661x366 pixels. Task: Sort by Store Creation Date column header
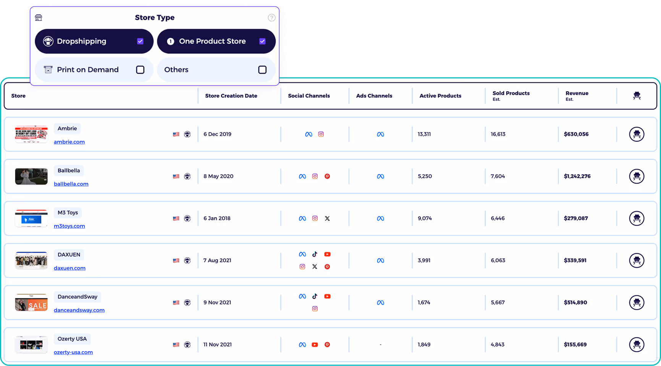(231, 96)
